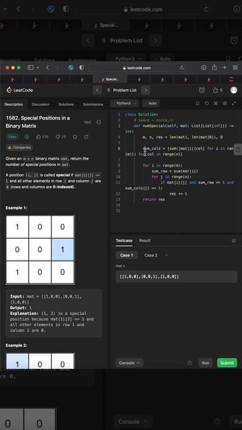Click the green solved checkmark icon
Image resolution: width=242 pixels, height=430 pixels.
(27, 136)
